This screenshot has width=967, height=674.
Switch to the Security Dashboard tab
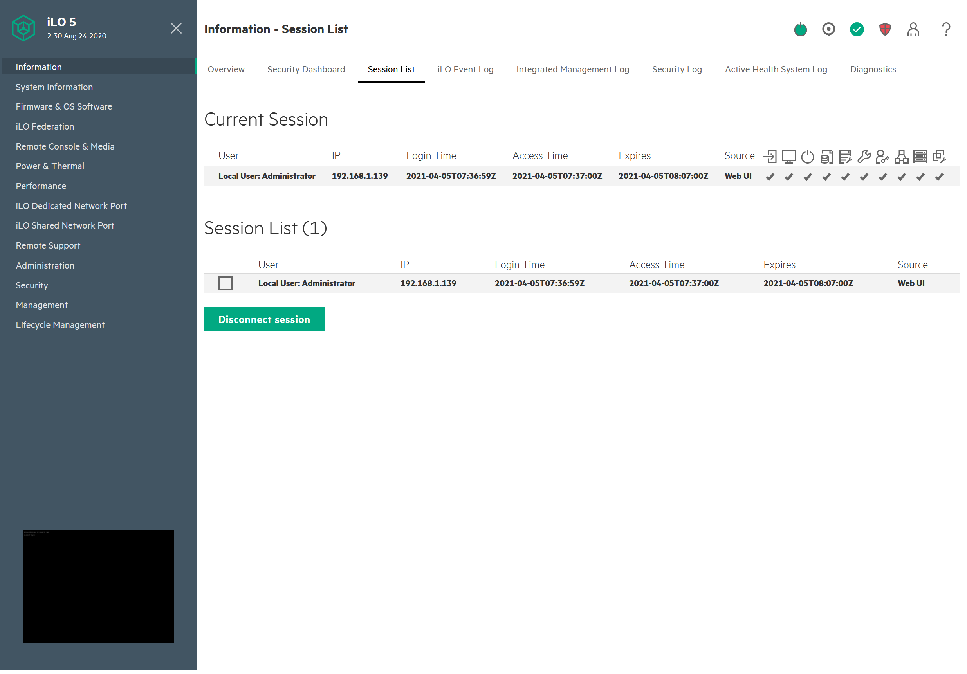tap(306, 69)
